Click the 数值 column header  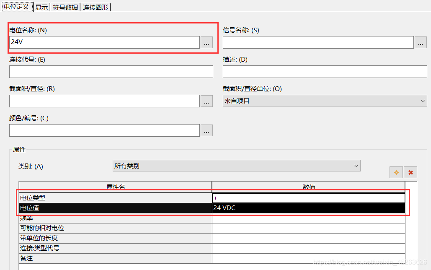[x=308, y=187]
